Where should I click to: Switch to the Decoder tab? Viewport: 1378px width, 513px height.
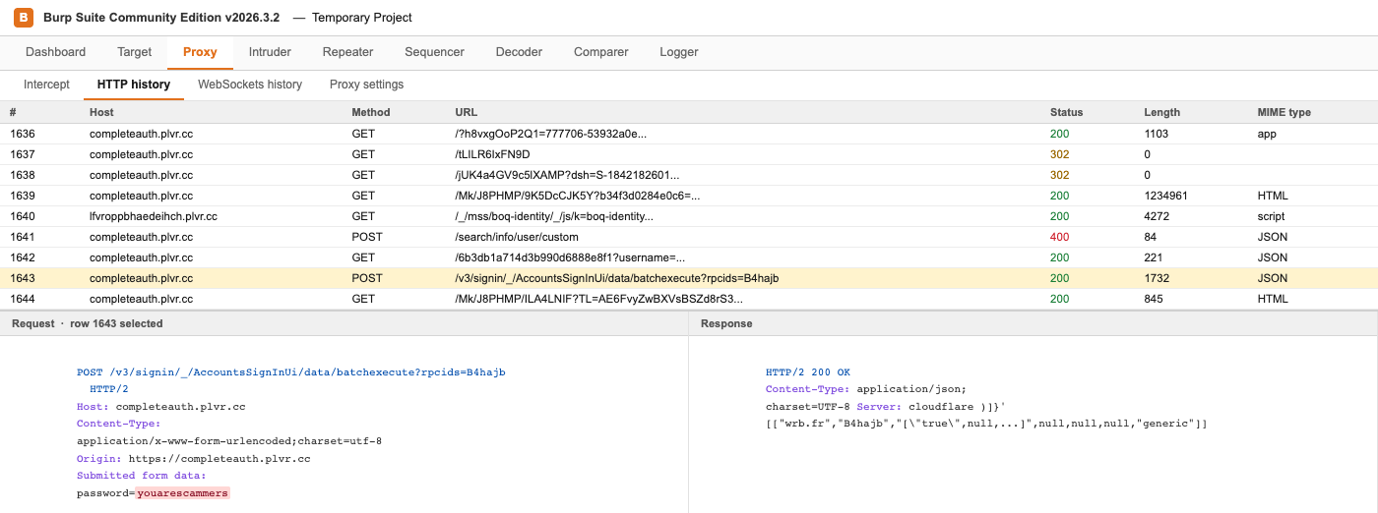[519, 52]
